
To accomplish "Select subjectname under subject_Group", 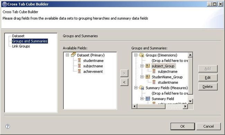I will 168,71.
